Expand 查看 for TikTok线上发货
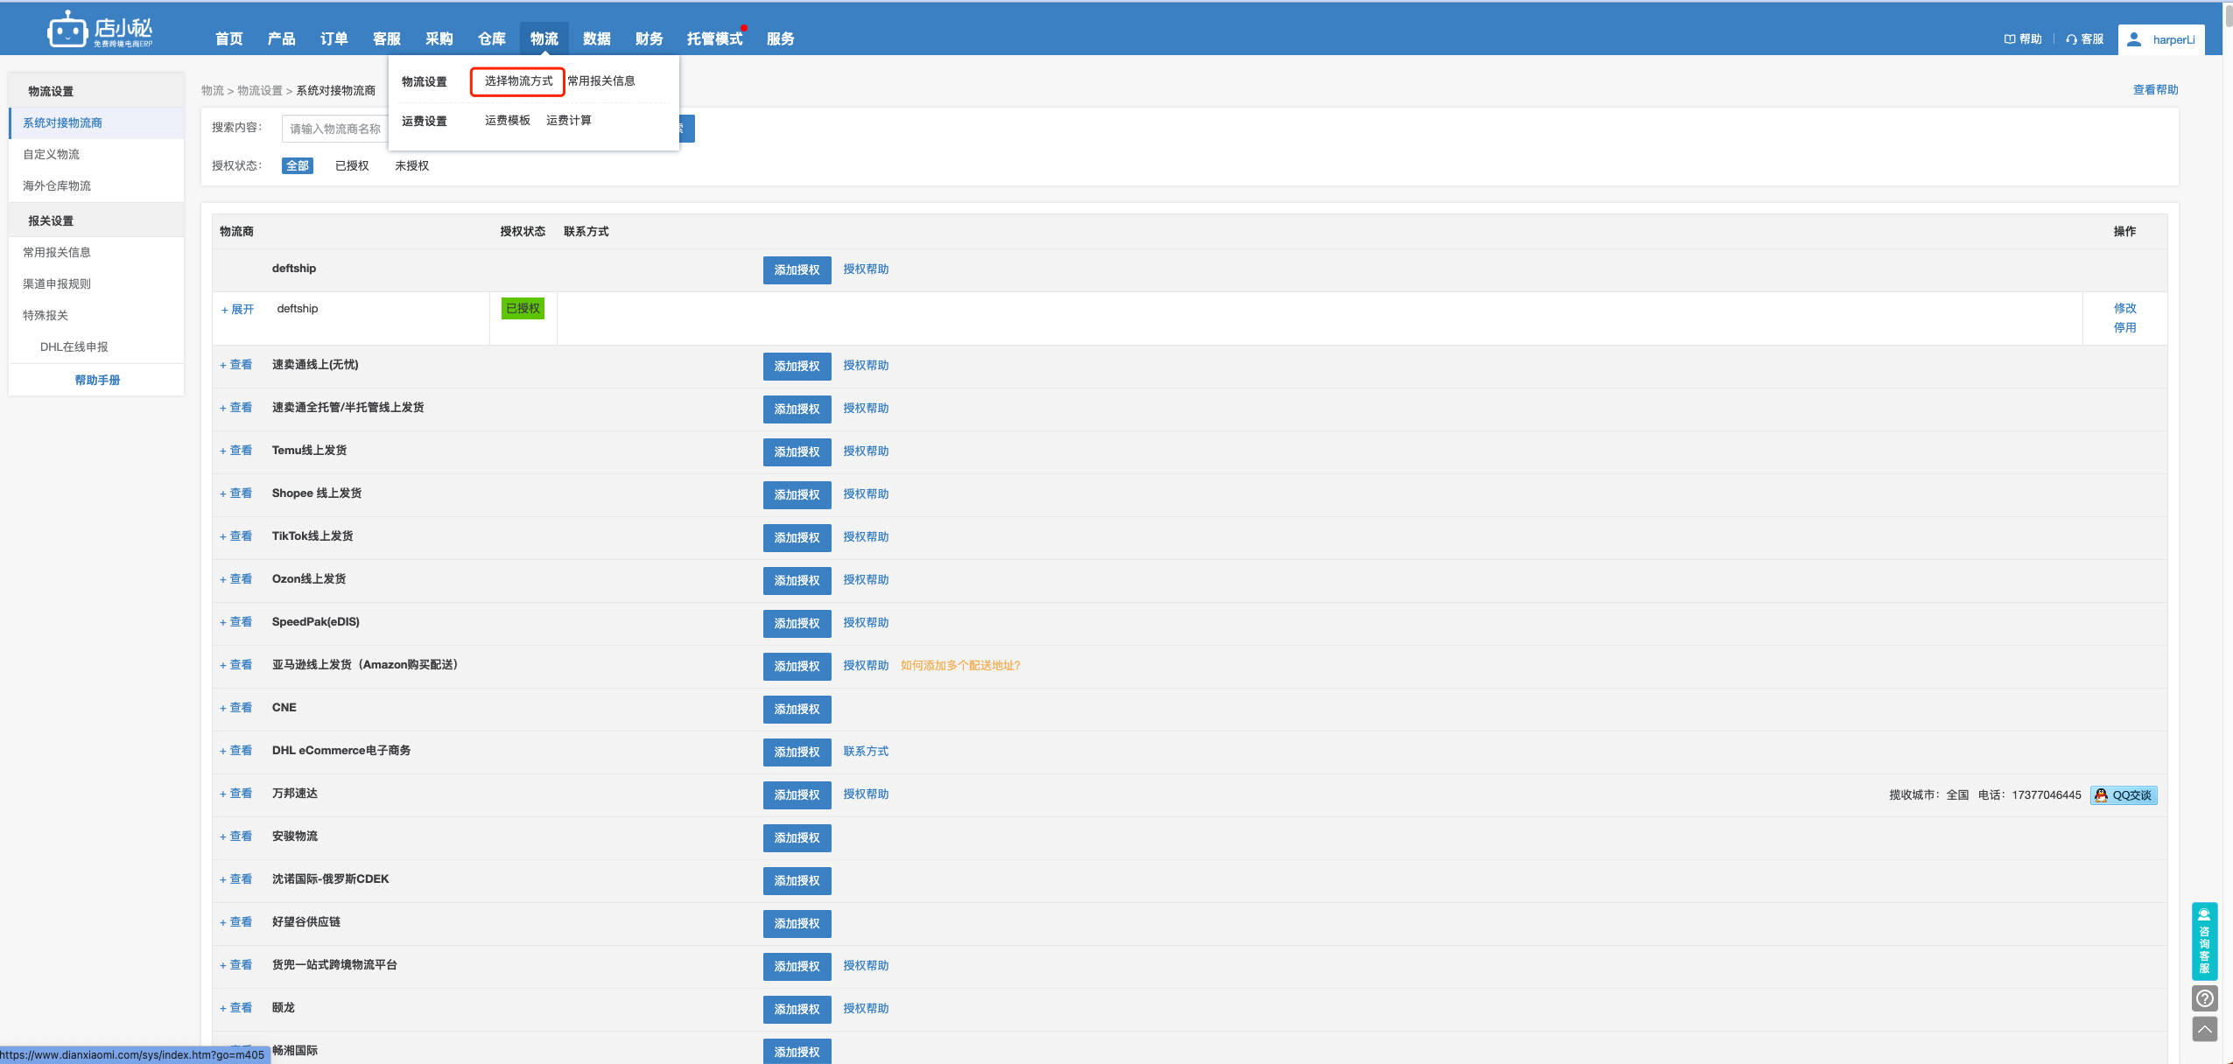This screenshot has width=2233, height=1064. [x=236, y=536]
